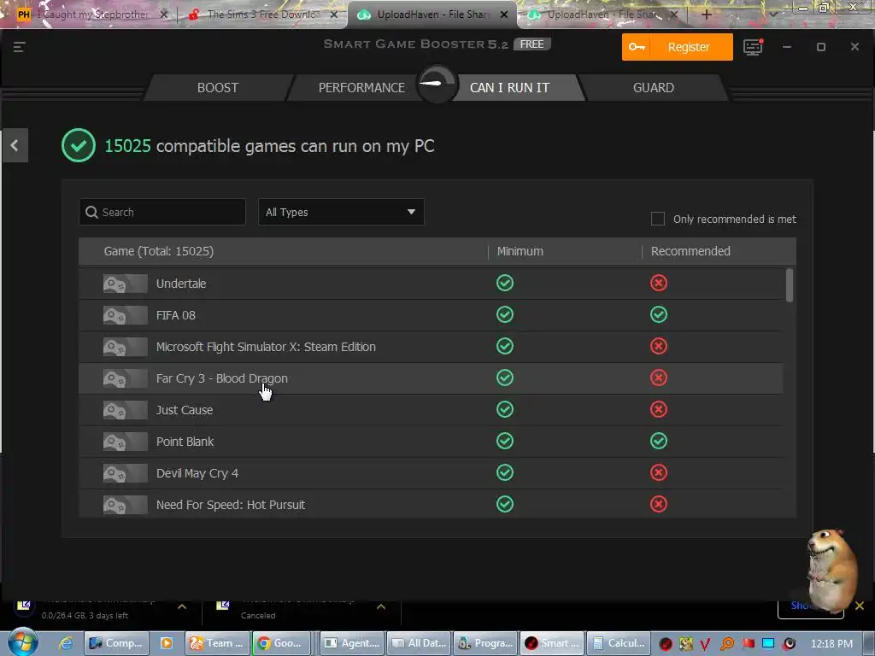The width and height of the screenshot is (875, 656).
Task: Click the orange Register button
Action: (678, 47)
